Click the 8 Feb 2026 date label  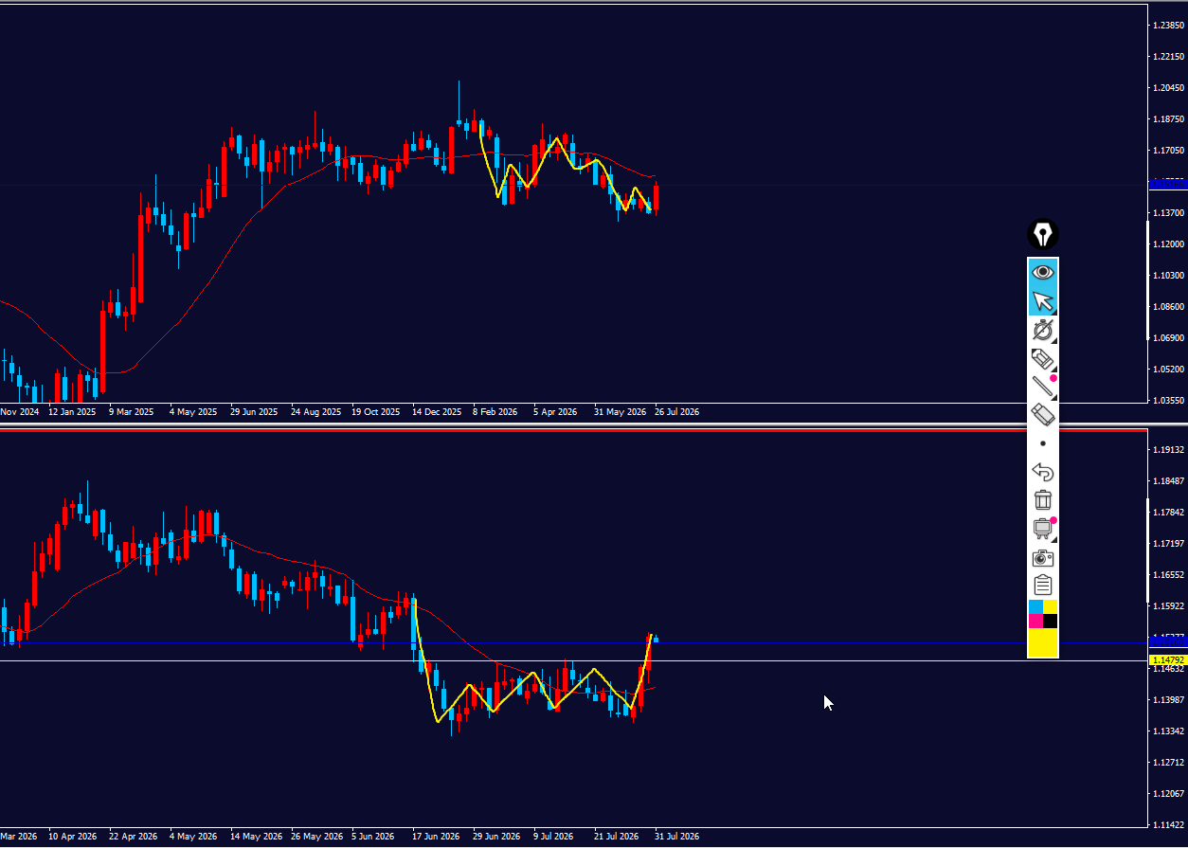pyautogui.click(x=495, y=412)
